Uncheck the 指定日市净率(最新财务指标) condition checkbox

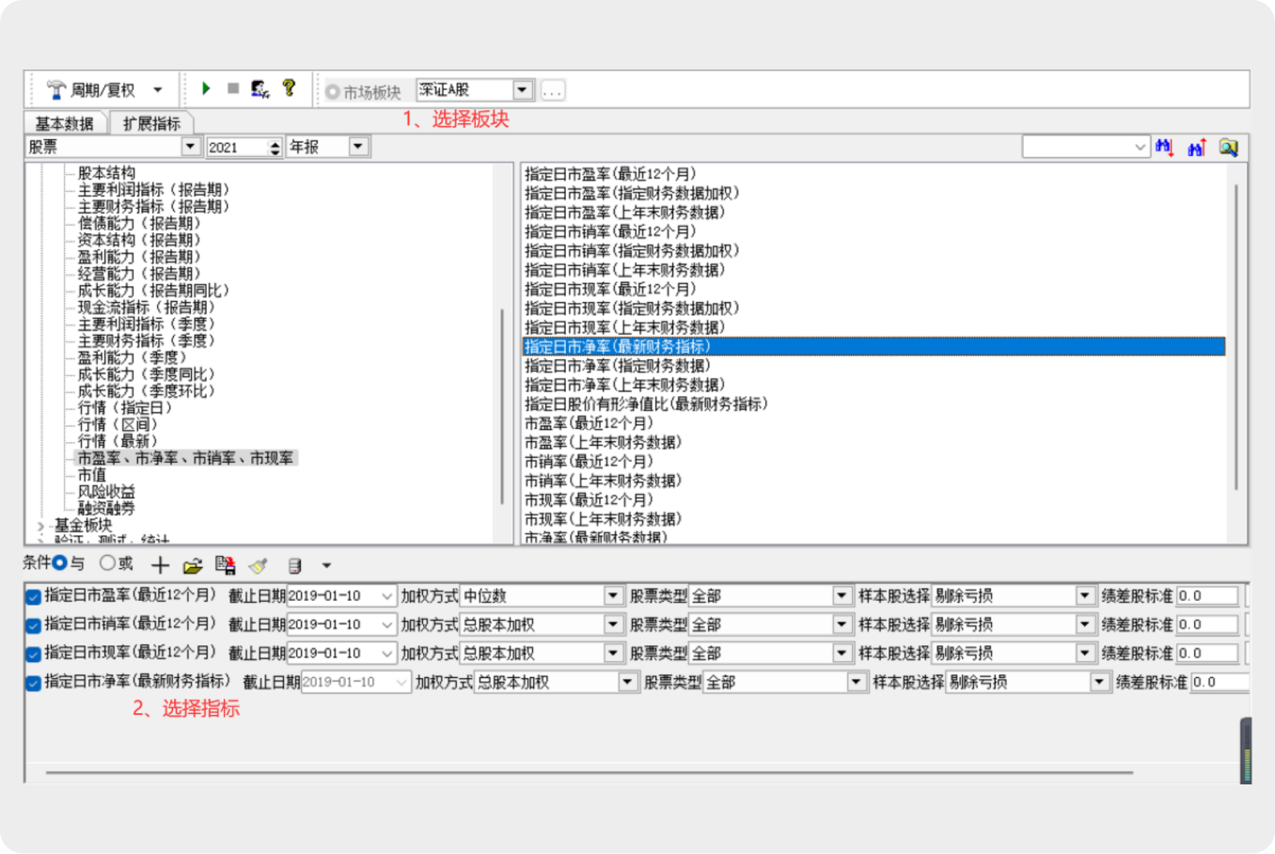point(34,683)
